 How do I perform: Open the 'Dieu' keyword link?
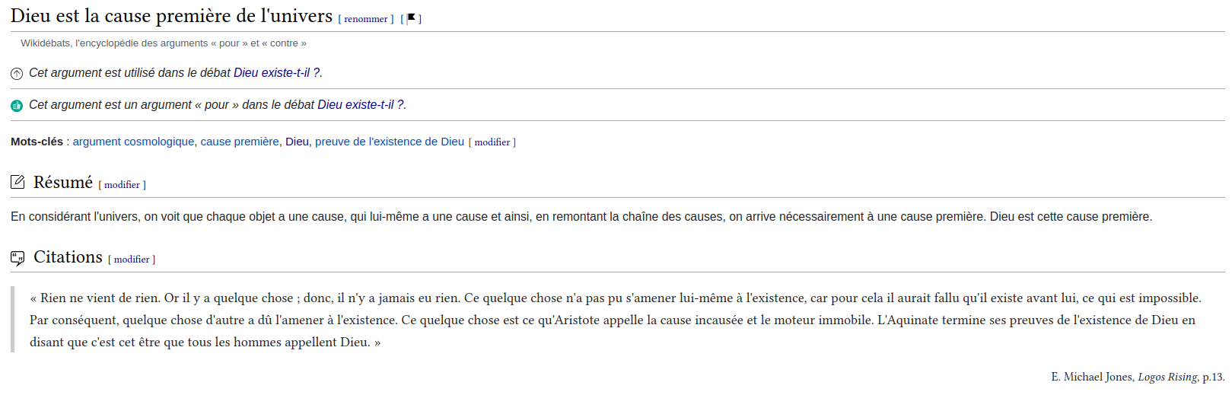click(x=297, y=142)
